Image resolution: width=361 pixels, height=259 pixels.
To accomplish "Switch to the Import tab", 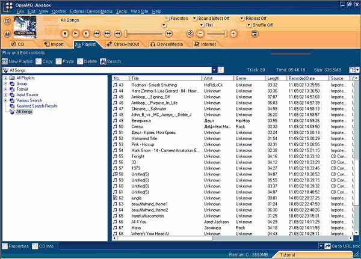I will tap(54, 44).
